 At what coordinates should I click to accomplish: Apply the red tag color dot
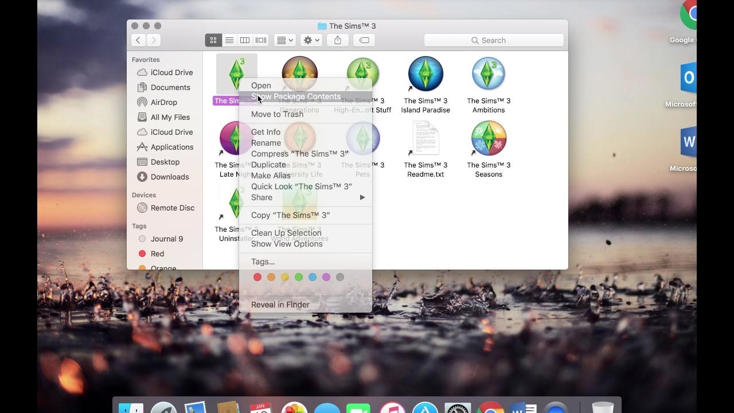257,277
